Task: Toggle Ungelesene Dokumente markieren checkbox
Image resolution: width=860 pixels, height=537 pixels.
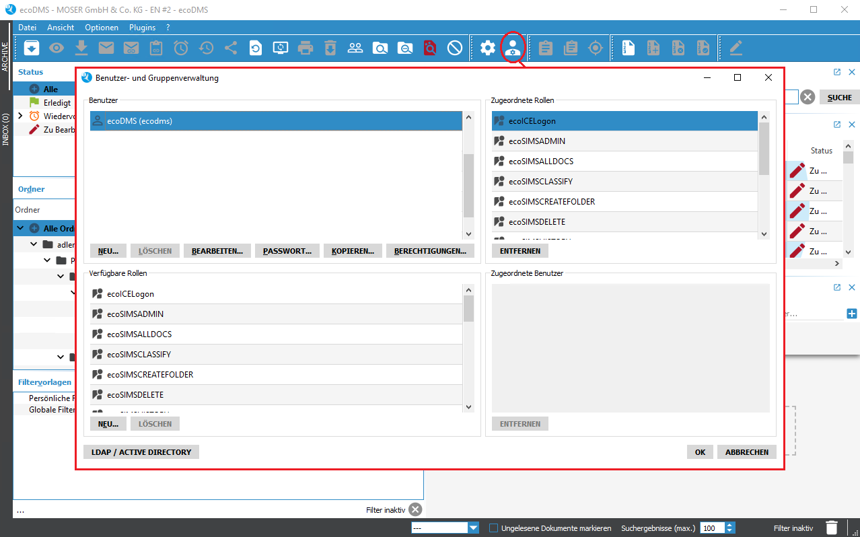Action: tap(493, 528)
